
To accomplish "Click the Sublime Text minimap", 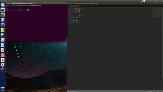I will pos(157,12).
